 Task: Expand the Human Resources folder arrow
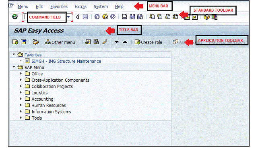[21, 105]
